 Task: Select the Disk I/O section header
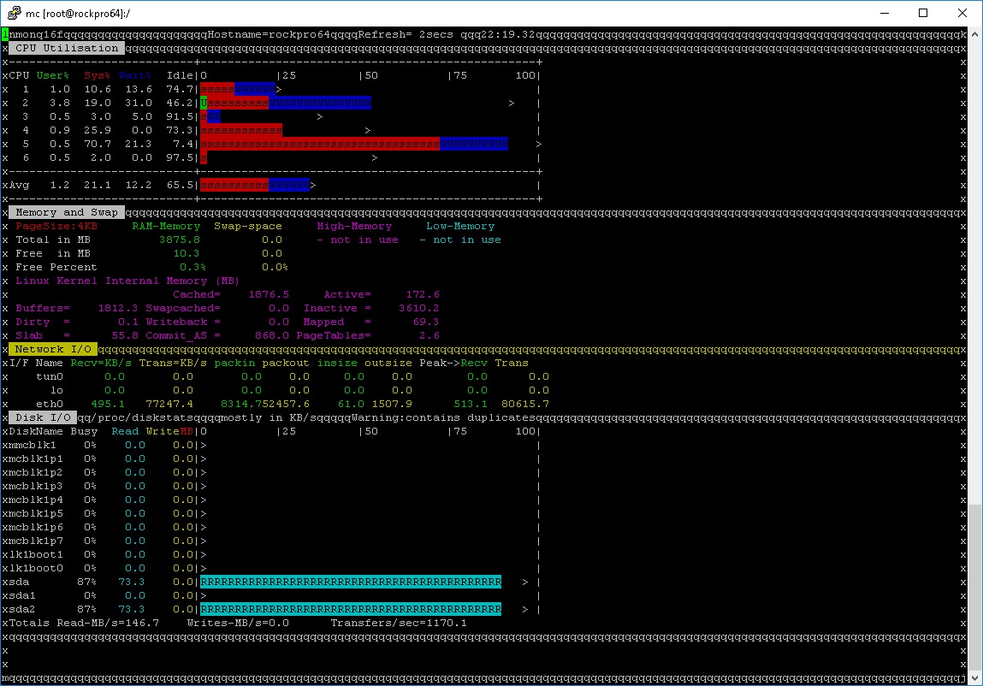tap(43, 417)
